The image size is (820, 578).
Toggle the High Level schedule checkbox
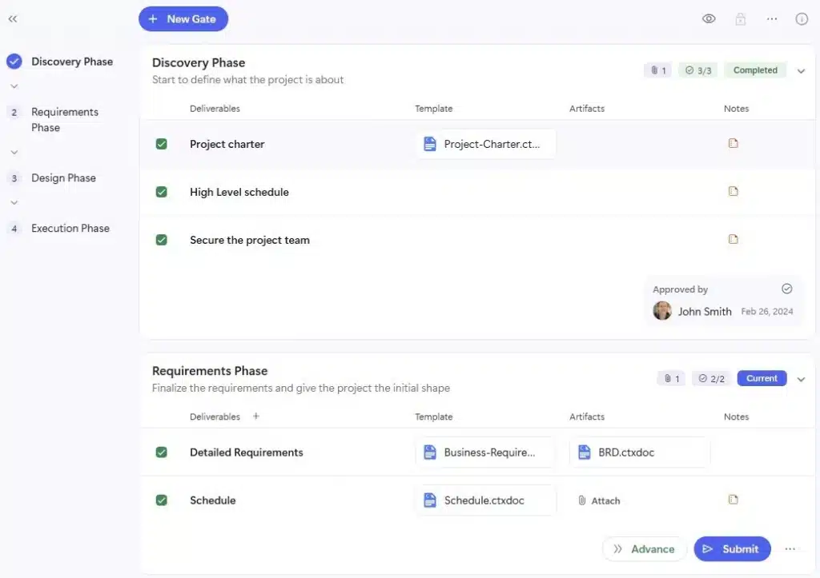[x=162, y=192]
